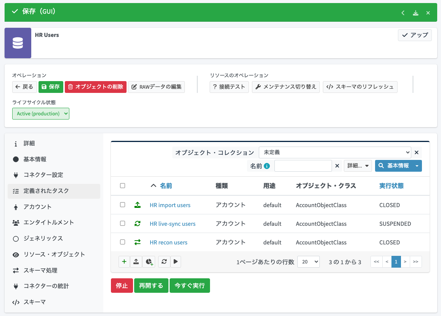Screen dimensions: 441x316
Task: Delete the object with オブジェクトの削除
Action: pos(96,87)
